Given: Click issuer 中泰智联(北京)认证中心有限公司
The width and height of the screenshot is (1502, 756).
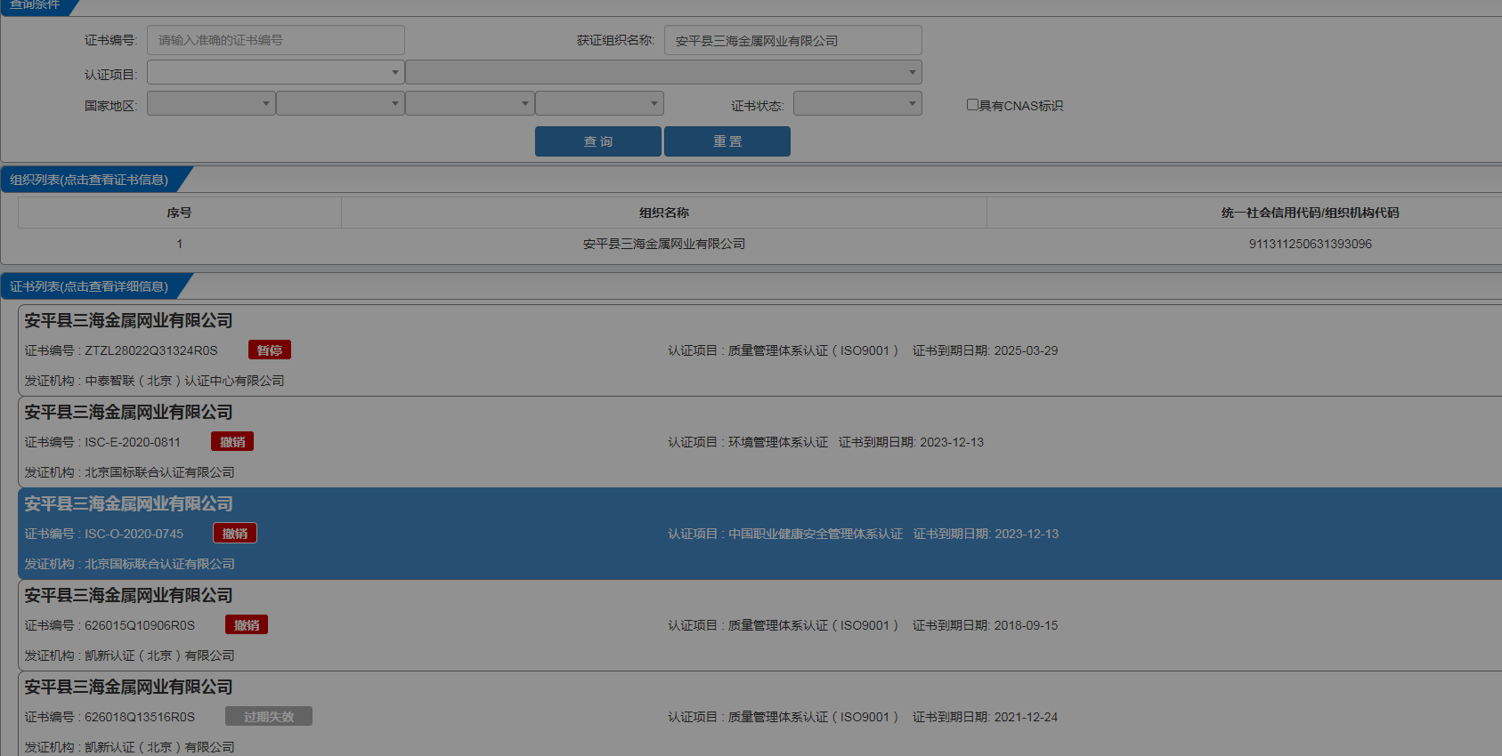Looking at the screenshot, I should click(184, 381).
